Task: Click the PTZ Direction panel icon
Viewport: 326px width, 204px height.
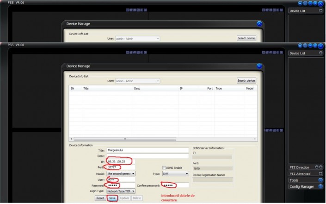Action: click(316, 167)
